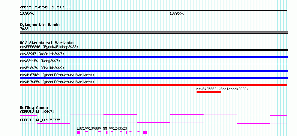Select the 7q33 band label

[24, 29]
